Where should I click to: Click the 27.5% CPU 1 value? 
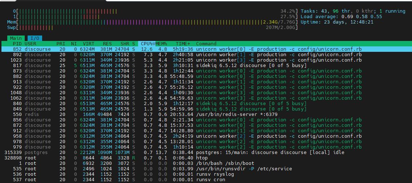pyautogui.click(x=288, y=17)
